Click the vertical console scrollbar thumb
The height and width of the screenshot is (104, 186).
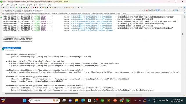tap(182, 34)
